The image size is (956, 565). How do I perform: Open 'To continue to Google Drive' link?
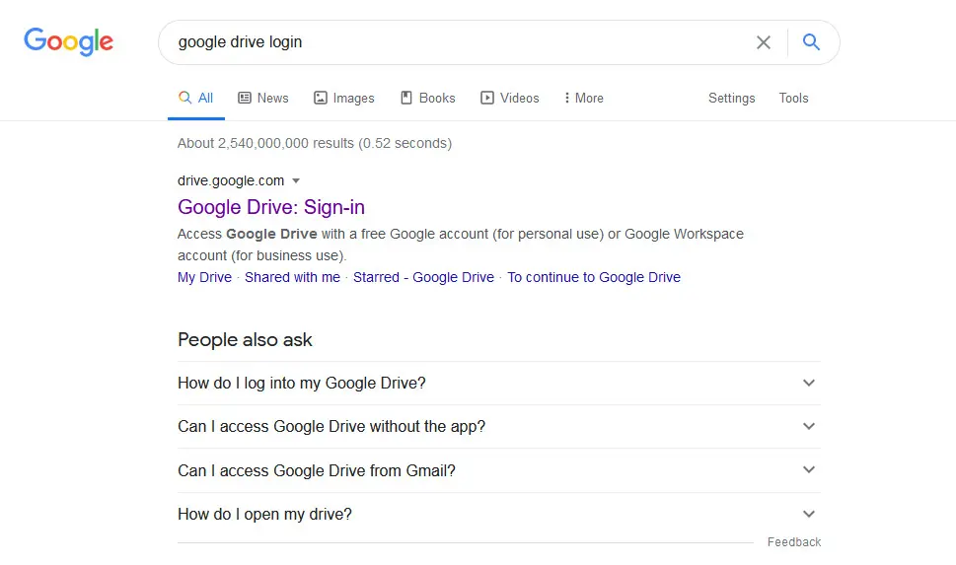point(593,277)
